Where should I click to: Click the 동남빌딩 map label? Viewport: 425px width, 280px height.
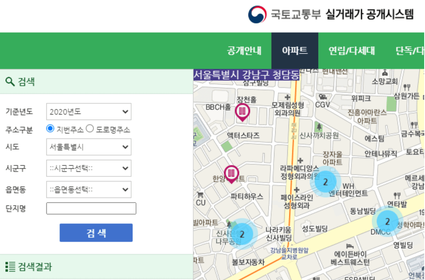coord(362,211)
